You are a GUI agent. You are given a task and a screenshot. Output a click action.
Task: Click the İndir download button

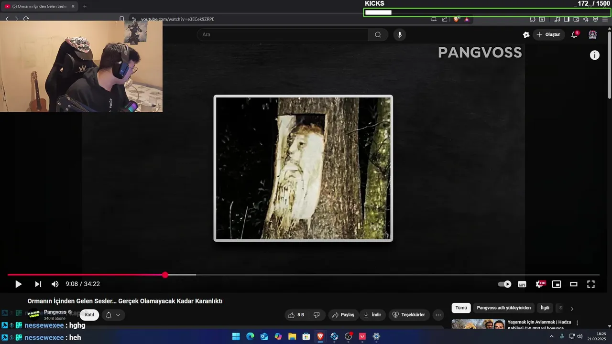[x=372, y=315]
